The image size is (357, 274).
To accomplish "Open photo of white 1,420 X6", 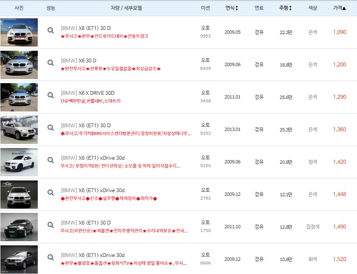I will 19,162.
